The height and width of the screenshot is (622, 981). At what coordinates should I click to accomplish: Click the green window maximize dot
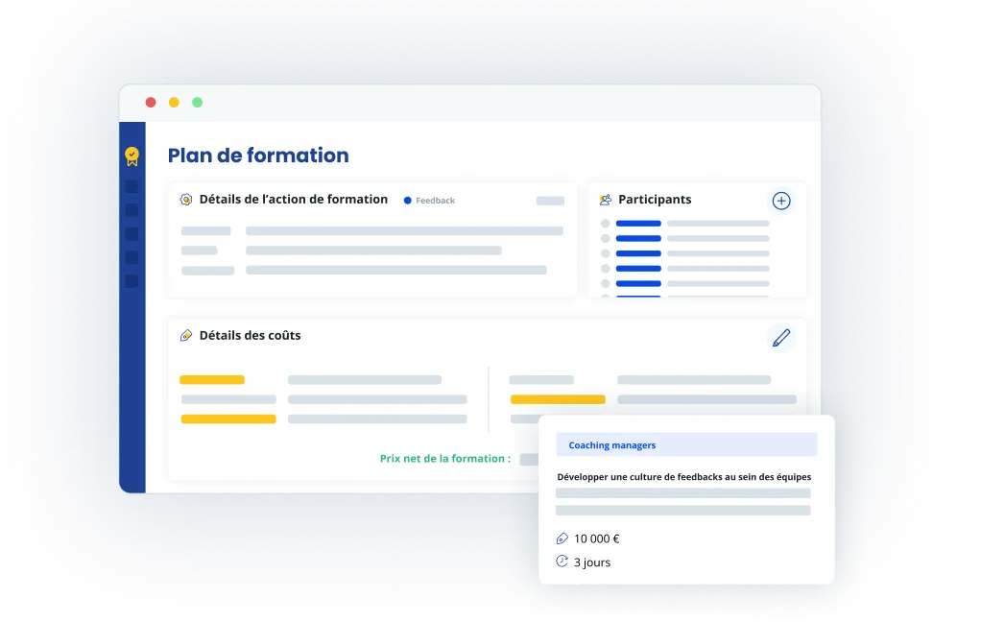pyautogui.click(x=197, y=102)
